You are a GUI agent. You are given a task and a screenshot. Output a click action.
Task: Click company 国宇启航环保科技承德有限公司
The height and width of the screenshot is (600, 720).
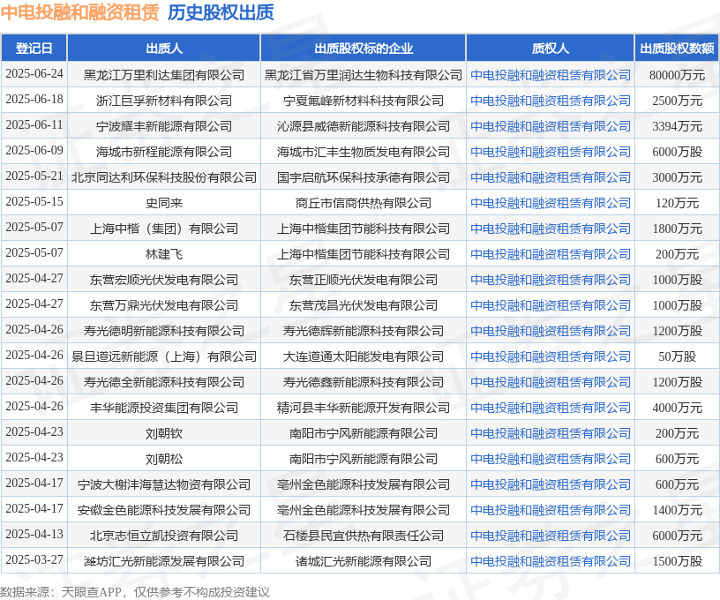coord(364,177)
